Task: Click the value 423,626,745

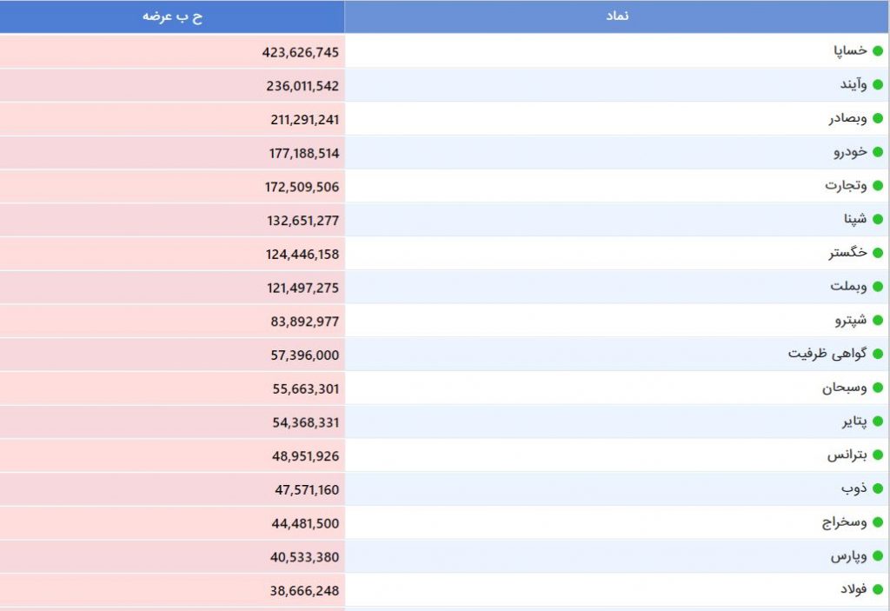Action: [300, 53]
